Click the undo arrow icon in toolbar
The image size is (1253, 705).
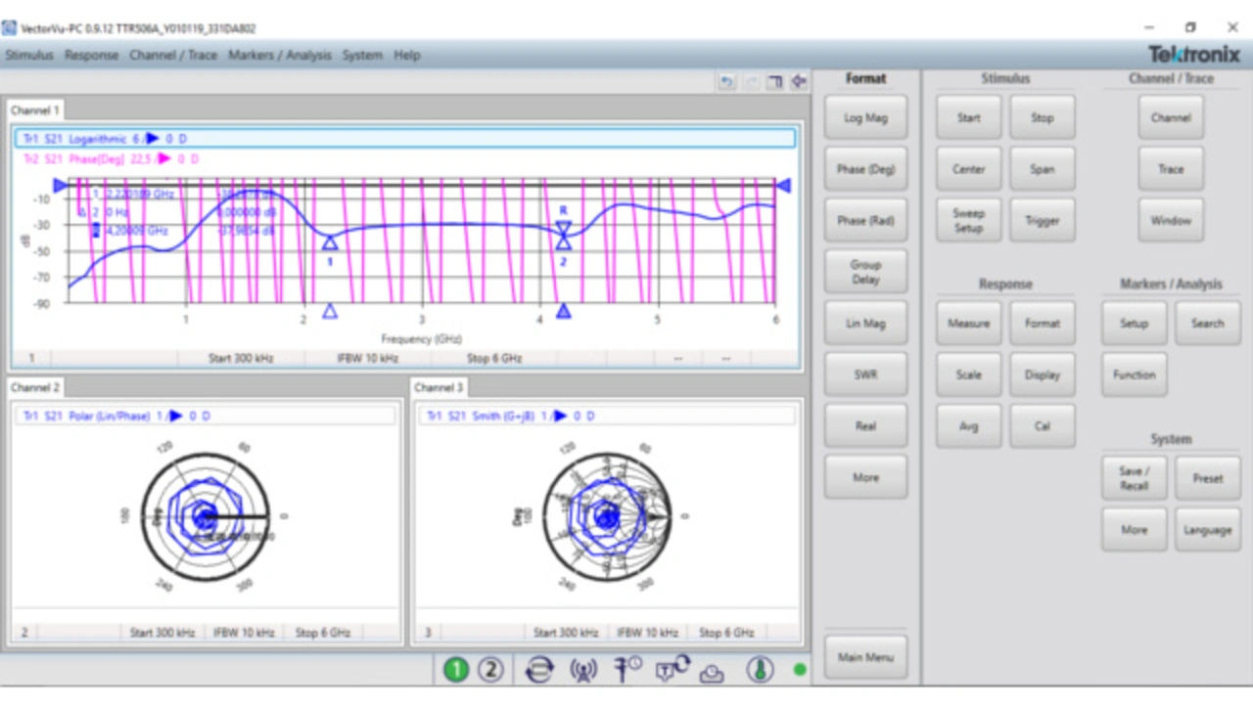coord(726,82)
